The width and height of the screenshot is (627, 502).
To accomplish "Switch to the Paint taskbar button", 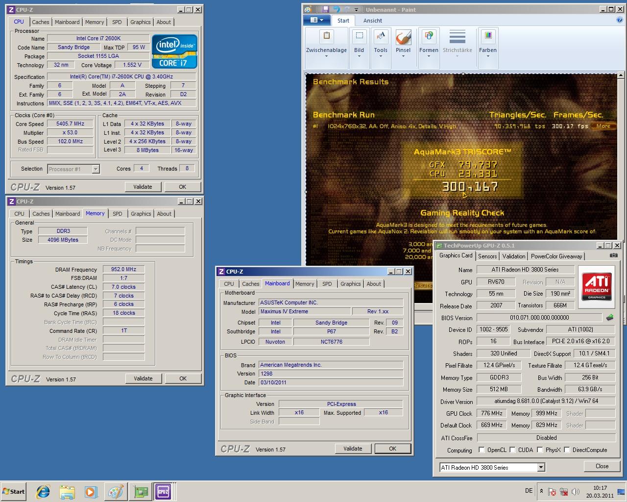I will [116, 492].
